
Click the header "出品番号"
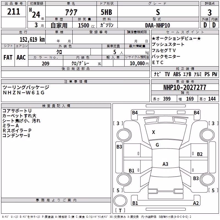[13, 4]
